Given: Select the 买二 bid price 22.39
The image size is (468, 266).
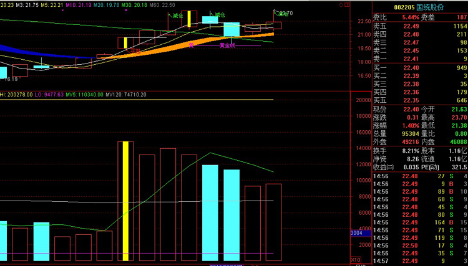Looking at the screenshot, I should click(x=411, y=76).
